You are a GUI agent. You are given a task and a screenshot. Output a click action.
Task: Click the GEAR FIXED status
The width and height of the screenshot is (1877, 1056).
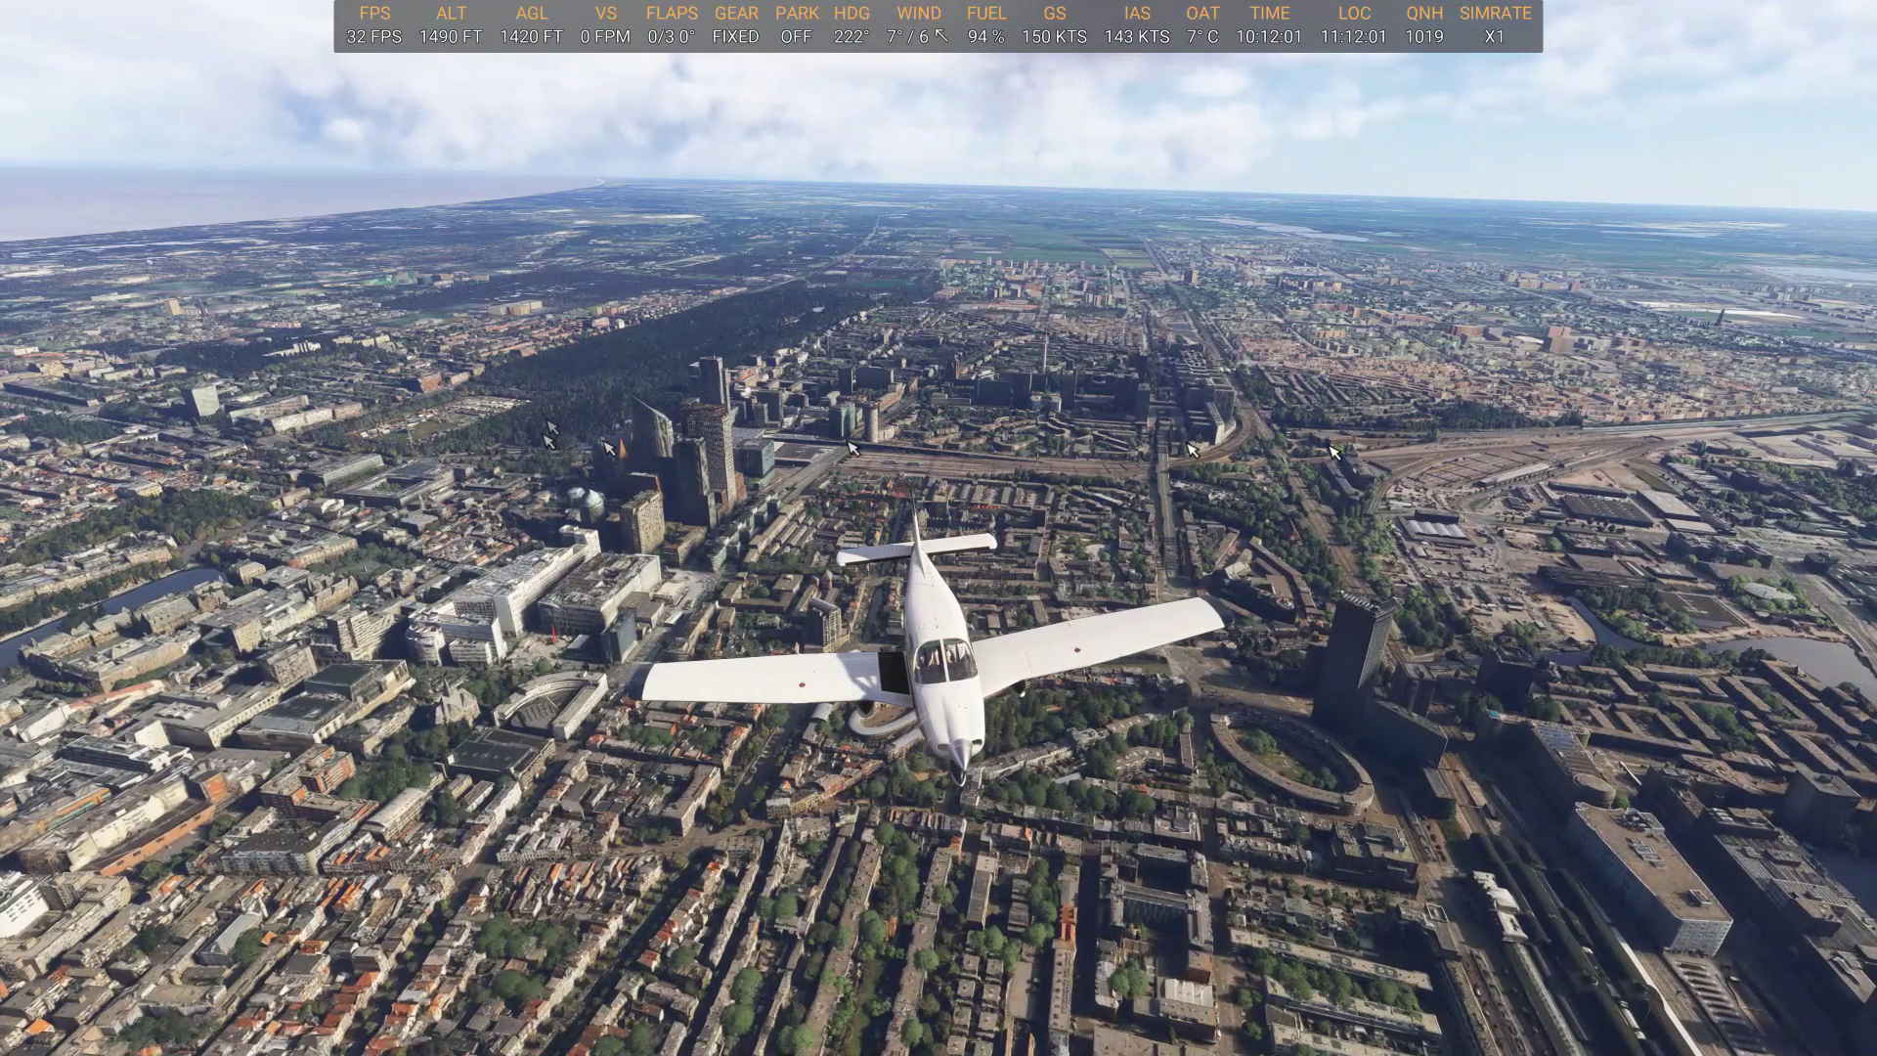click(735, 36)
